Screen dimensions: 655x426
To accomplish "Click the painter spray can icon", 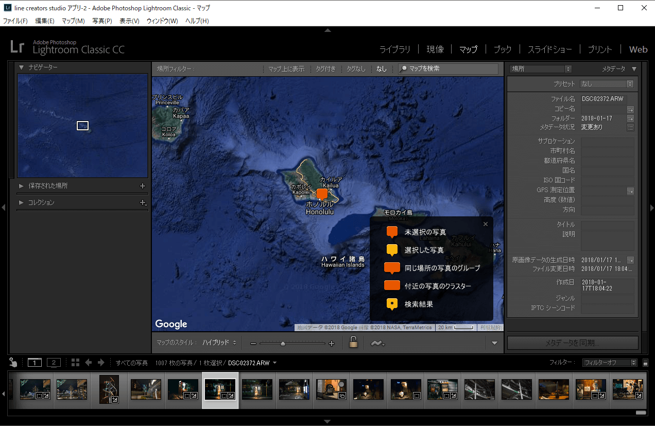I will point(14,363).
